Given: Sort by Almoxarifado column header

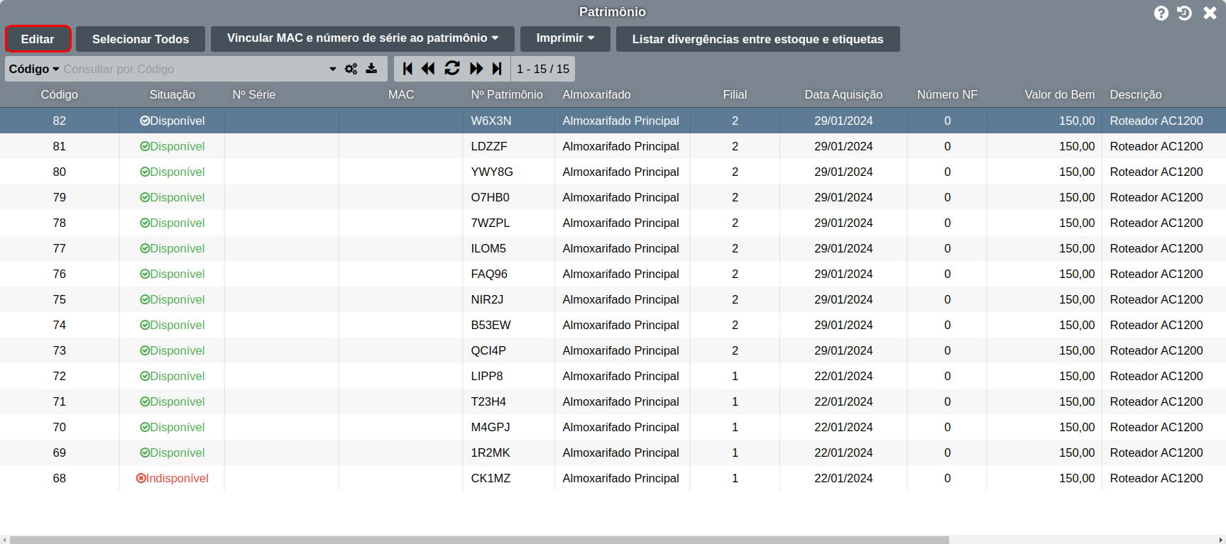Looking at the screenshot, I should (596, 94).
